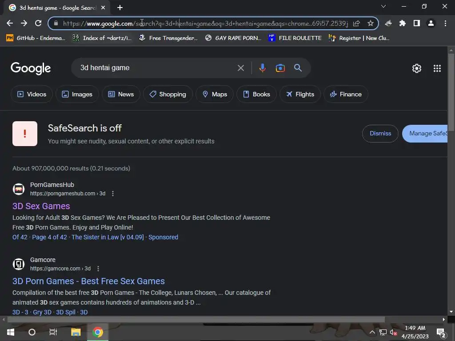The width and height of the screenshot is (455, 341).
Task: Switch to the Books filter
Action: point(256,94)
